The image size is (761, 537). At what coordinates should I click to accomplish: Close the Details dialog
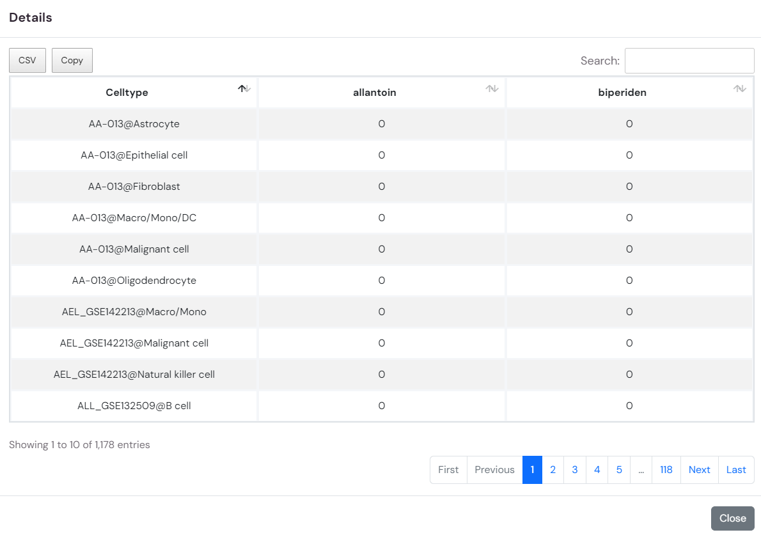click(732, 518)
